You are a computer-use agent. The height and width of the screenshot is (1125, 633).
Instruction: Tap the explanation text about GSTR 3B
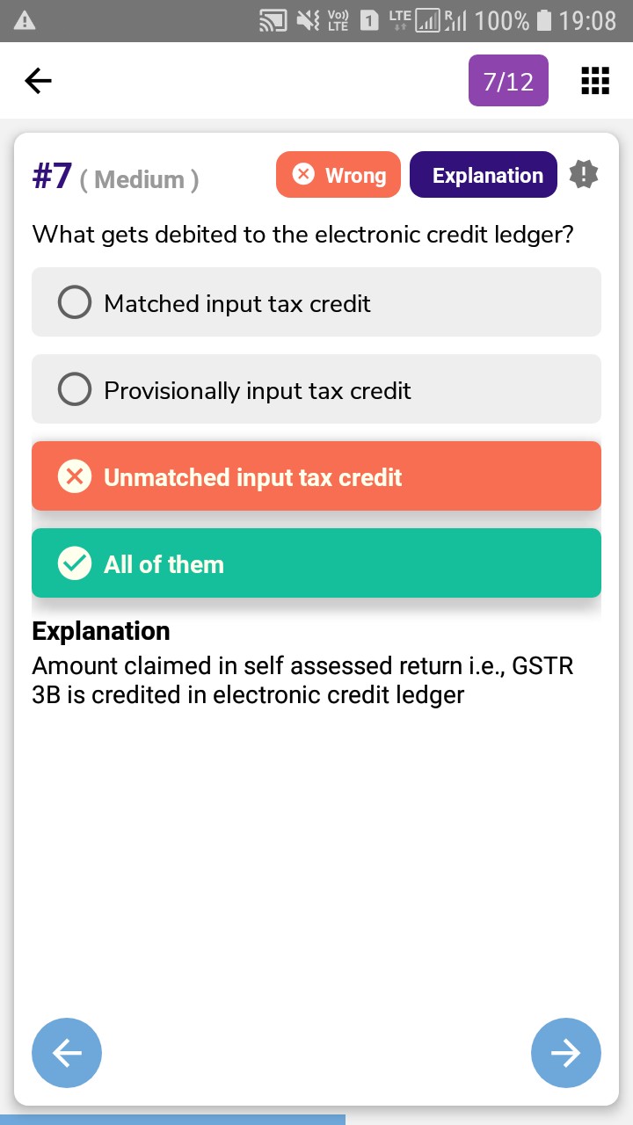(x=302, y=680)
